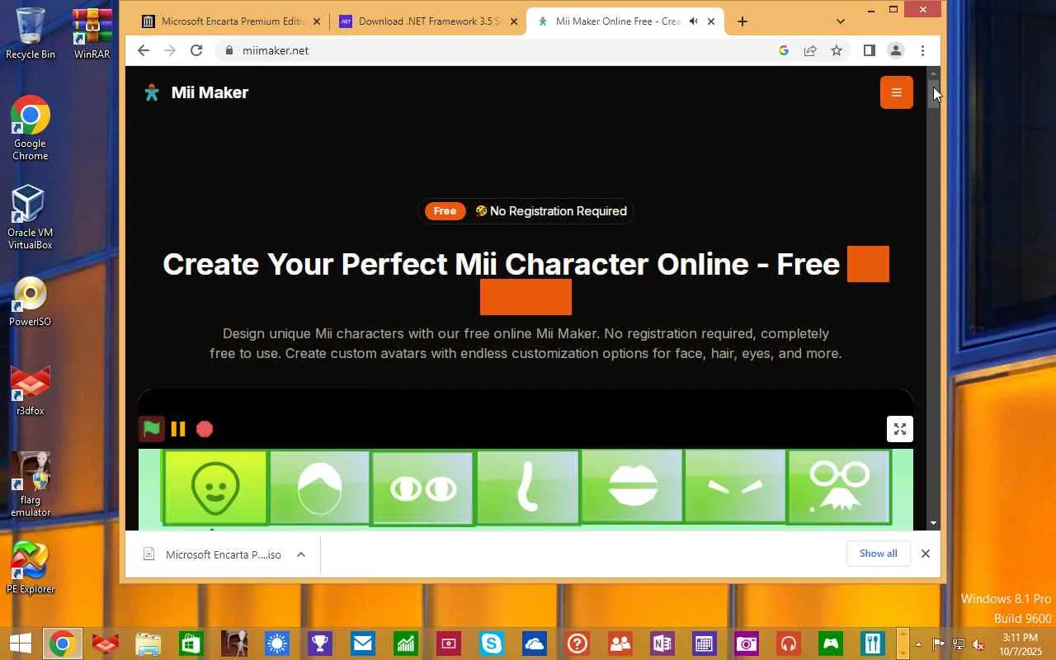The width and height of the screenshot is (1056, 660).
Task: Click the Mii Maker logo icon
Action: pyautogui.click(x=152, y=92)
